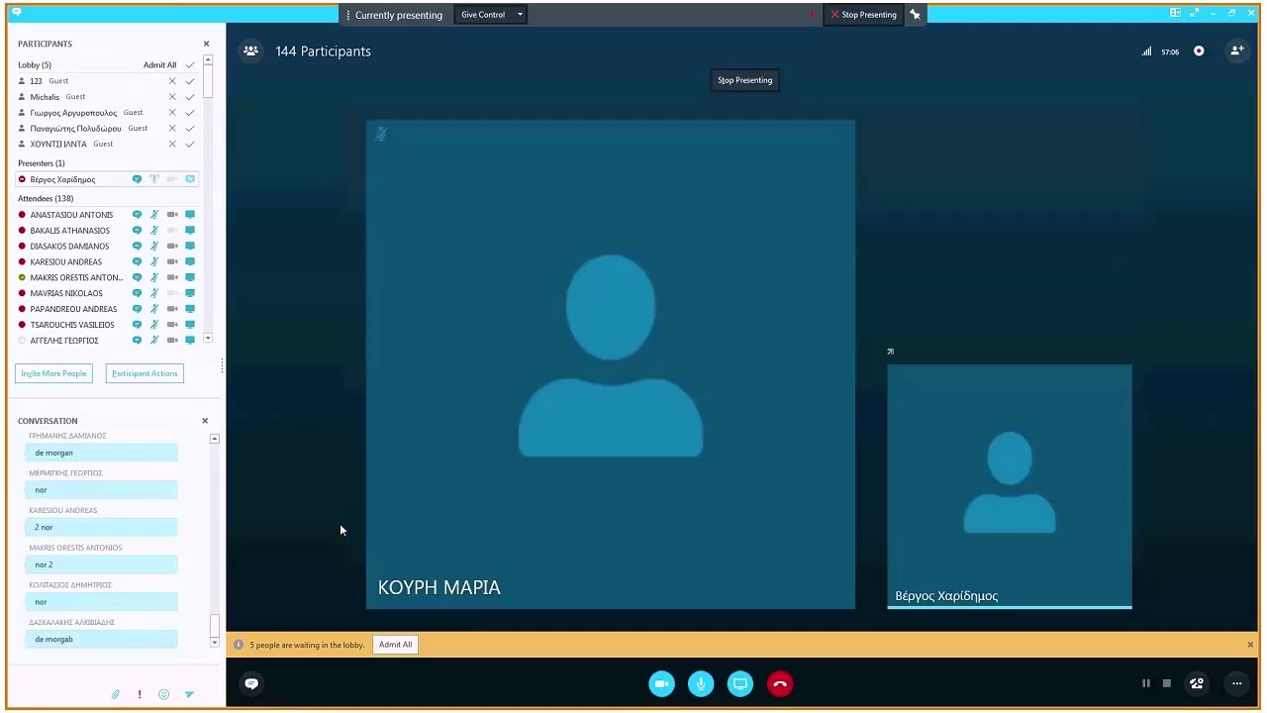The width and height of the screenshot is (1267, 713).
Task: Open Participant Actions menu
Action: (x=145, y=373)
